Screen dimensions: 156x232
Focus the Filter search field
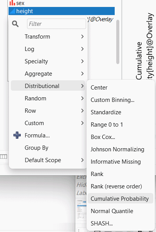point(56,24)
